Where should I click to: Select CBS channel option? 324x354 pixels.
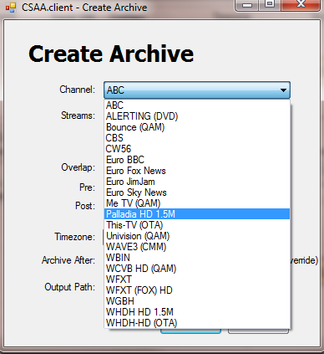(197, 138)
